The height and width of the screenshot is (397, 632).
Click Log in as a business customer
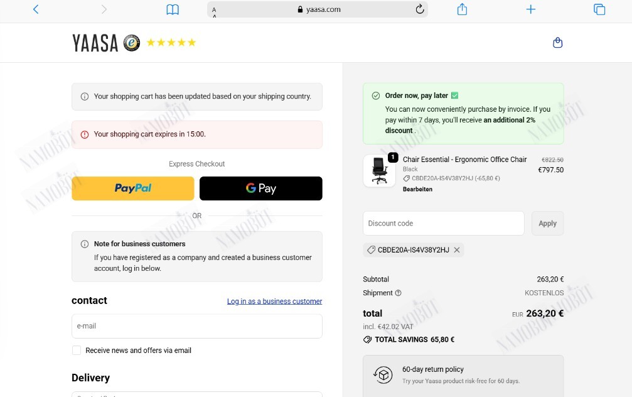click(274, 302)
